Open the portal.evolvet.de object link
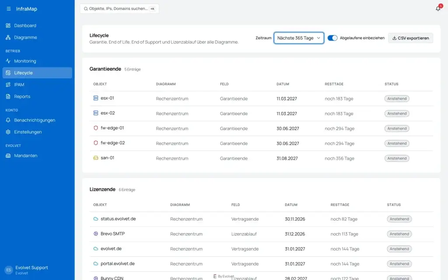Viewport: 448px width, 280px height. click(117, 264)
